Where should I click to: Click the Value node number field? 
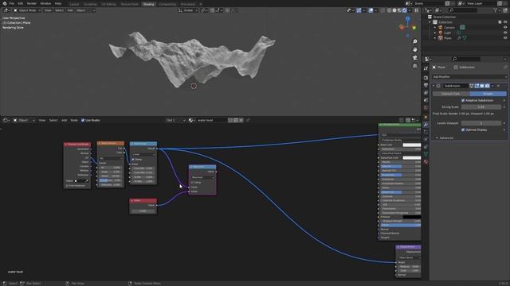(143, 211)
